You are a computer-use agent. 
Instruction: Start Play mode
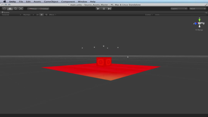[x=98, y=9]
